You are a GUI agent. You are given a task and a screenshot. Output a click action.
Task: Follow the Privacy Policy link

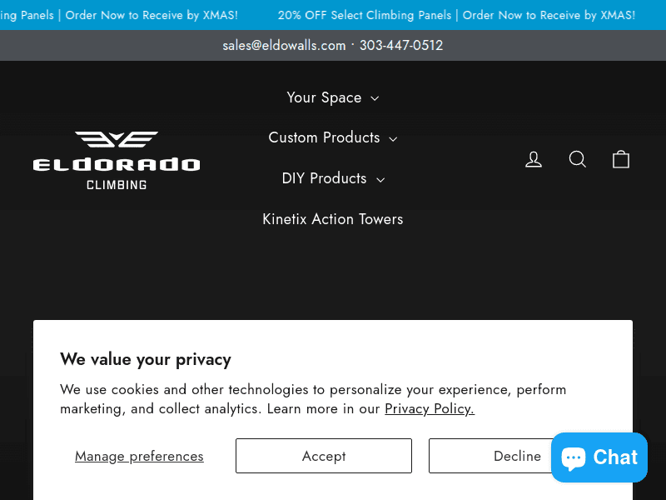point(429,408)
